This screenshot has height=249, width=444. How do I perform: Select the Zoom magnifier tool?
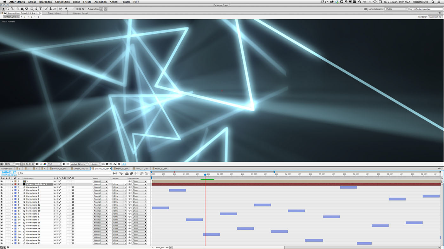pos(12,9)
